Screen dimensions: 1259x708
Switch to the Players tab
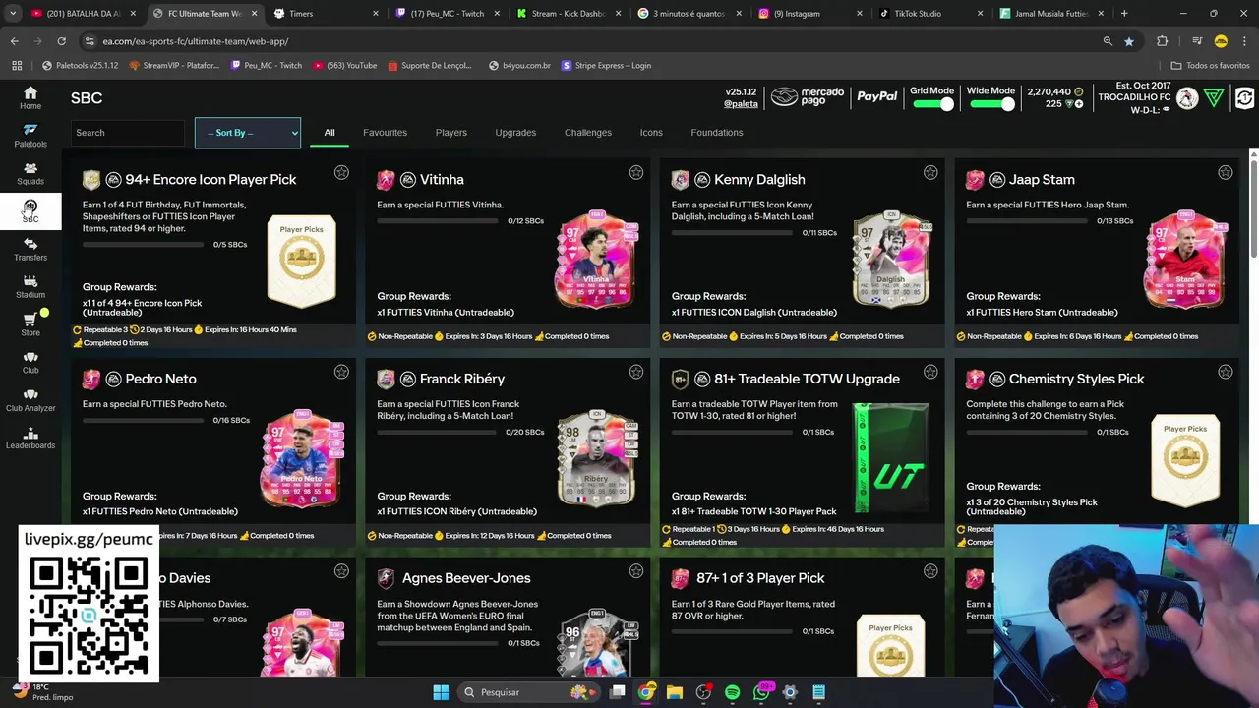451,133
